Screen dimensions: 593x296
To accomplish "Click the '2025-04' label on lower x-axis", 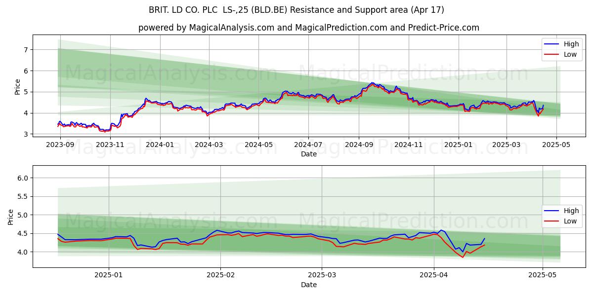I will click(x=434, y=276).
